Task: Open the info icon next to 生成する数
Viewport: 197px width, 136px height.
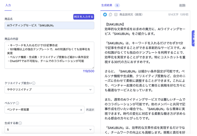Action: click(20, 123)
